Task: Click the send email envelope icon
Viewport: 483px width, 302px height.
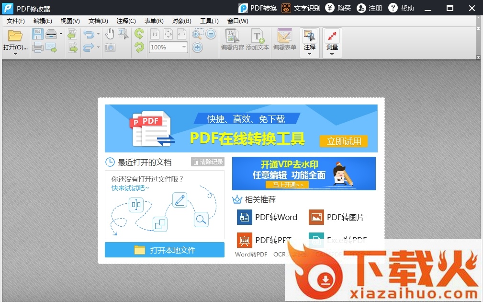Action: pos(51,47)
